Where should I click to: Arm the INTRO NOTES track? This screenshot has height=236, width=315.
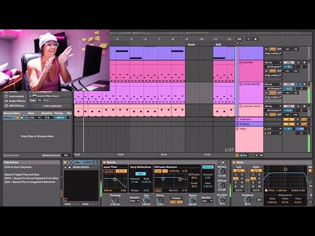point(304,84)
